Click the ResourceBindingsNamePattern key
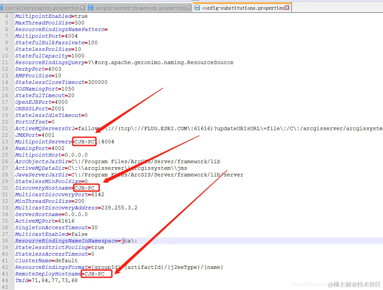The image size is (383, 290). tap(60, 29)
